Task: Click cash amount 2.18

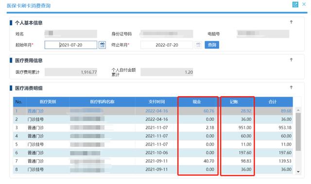Action: click(x=210, y=128)
